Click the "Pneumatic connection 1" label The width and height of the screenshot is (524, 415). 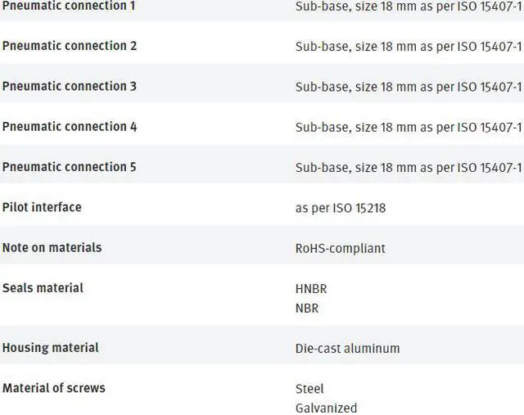[x=69, y=6]
